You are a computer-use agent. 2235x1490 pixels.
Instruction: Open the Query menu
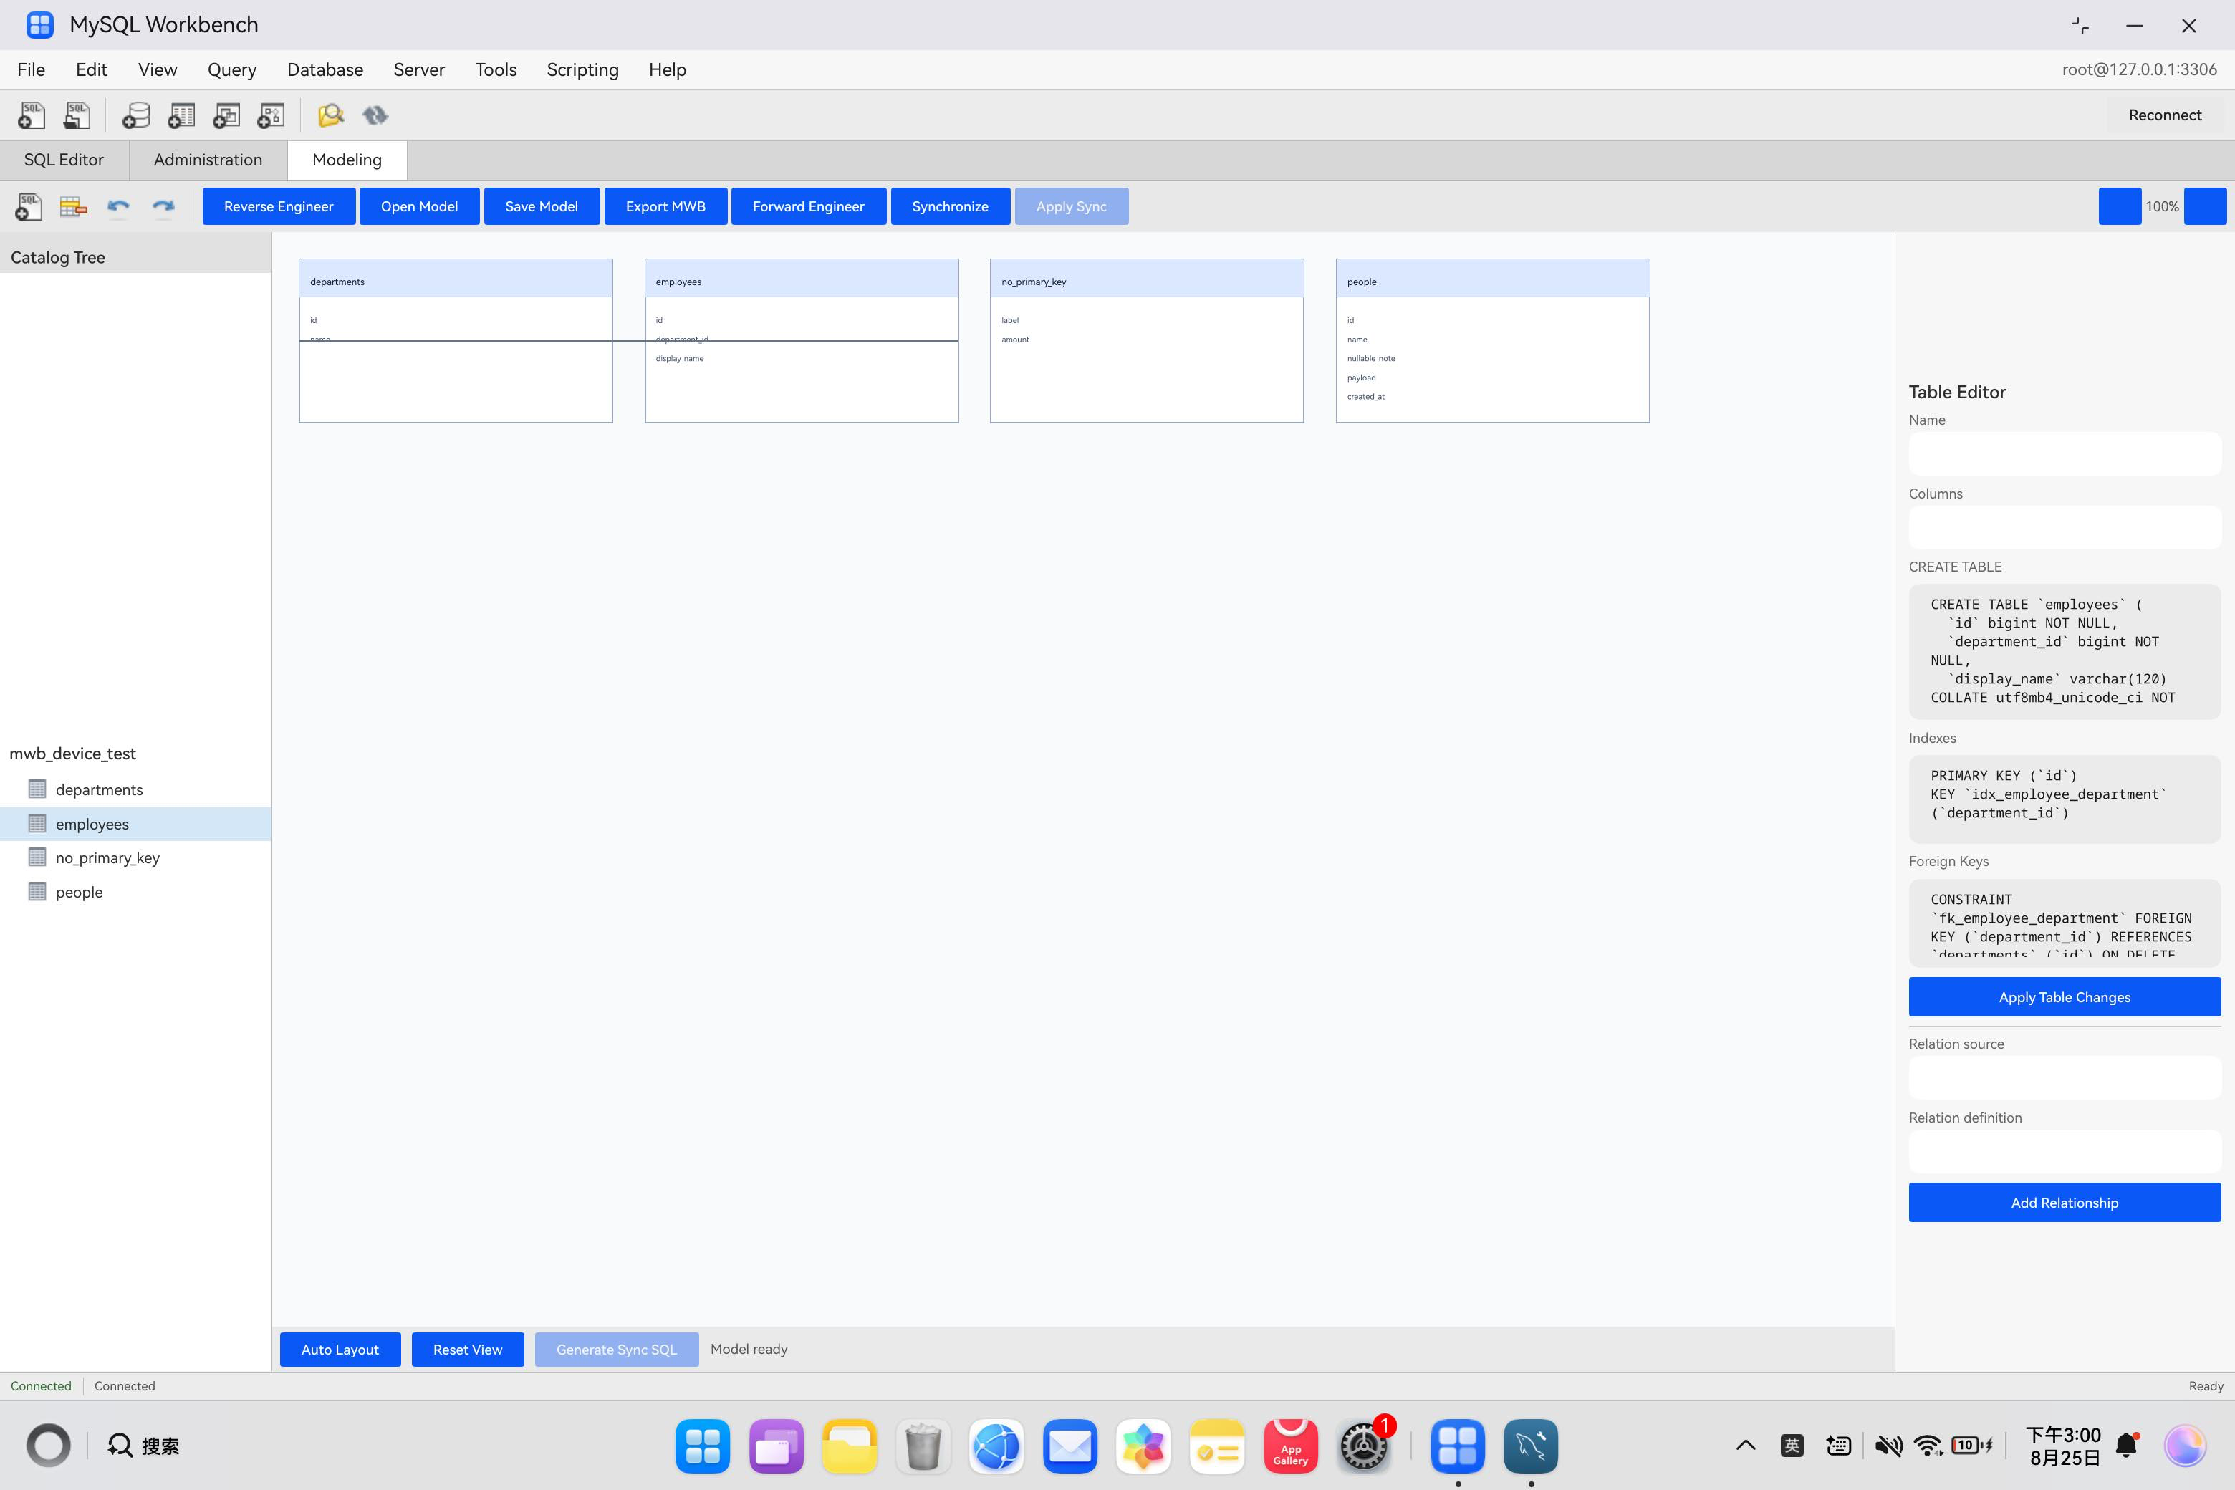click(x=232, y=69)
